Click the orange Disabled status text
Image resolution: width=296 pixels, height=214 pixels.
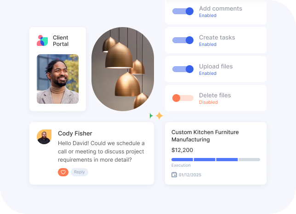coord(208,102)
